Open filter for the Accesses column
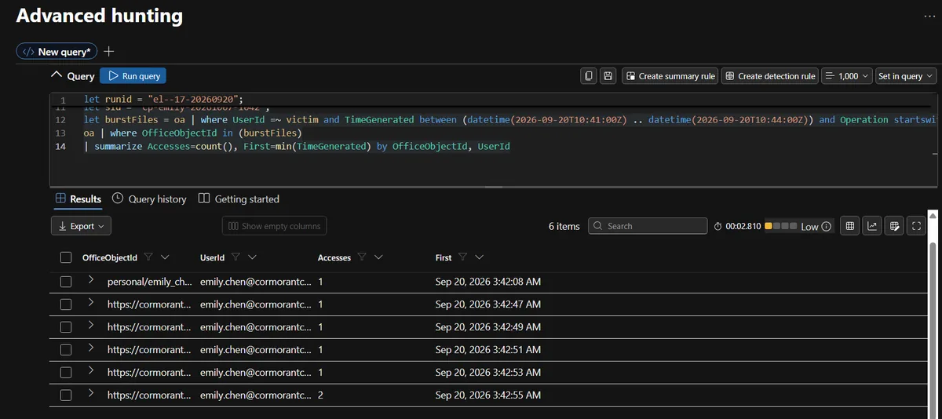The width and height of the screenshot is (942, 419). tap(362, 257)
